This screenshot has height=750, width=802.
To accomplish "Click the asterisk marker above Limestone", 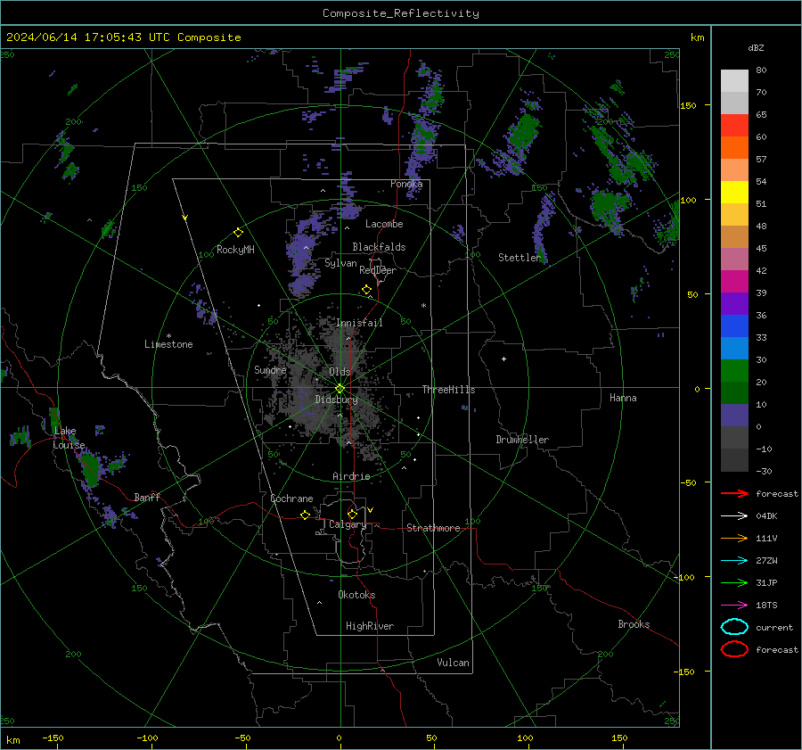I will (168, 336).
